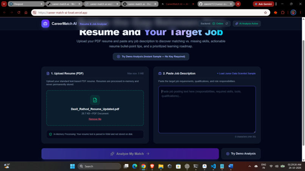
Task: Focus the job description text area
Action: (207, 109)
